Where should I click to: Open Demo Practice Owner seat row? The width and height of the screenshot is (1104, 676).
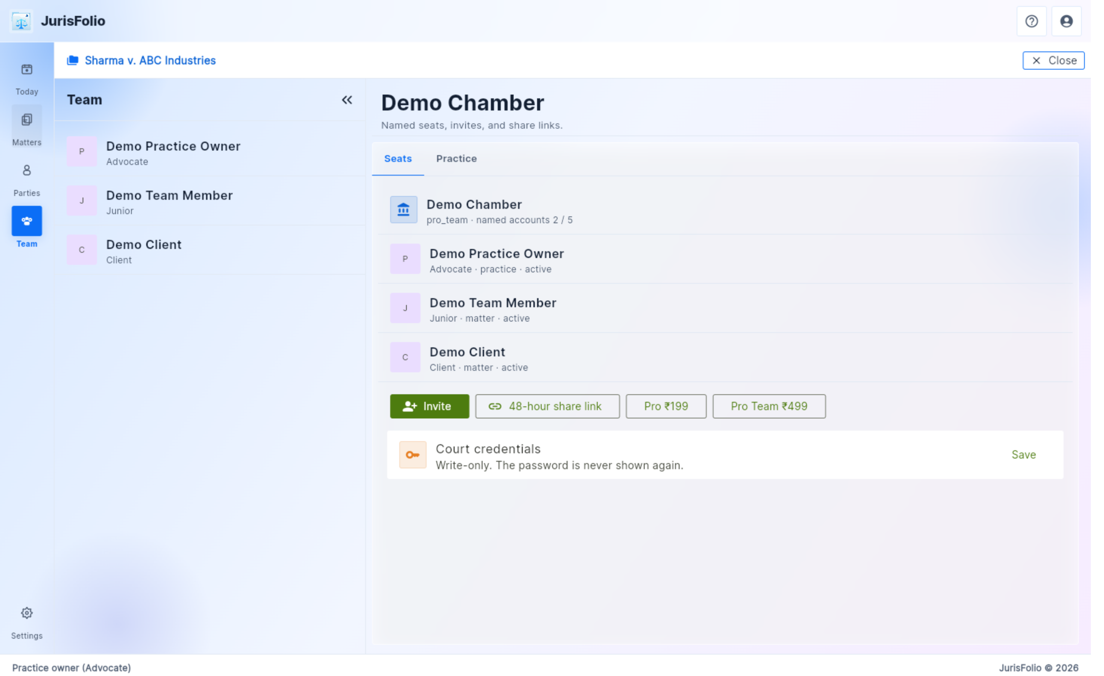coord(725,259)
